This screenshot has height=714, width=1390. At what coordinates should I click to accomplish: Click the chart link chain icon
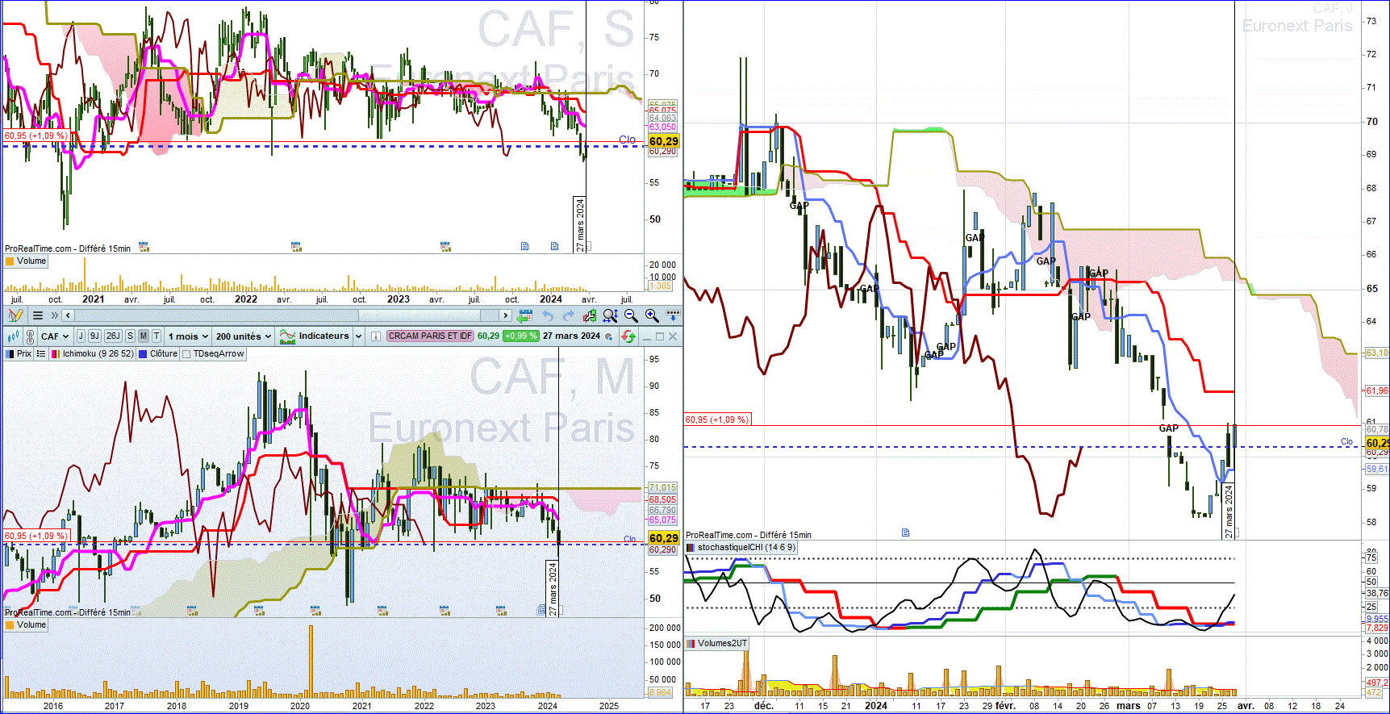coord(30,336)
